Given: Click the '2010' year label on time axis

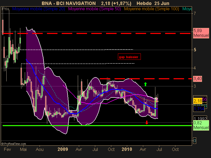Looking at the screenshot, I should tap(127, 149).
